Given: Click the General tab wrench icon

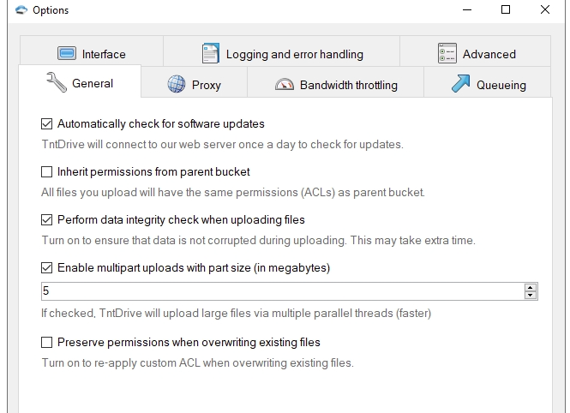Looking at the screenshot, I should coord(56,83).
